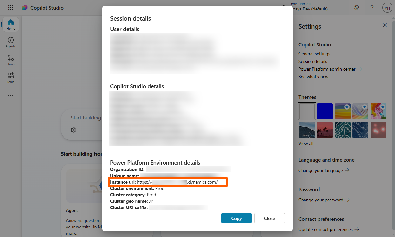395x237 pixels.
Task: Select the dark blue blueprint theme
Action: (360, 130)
